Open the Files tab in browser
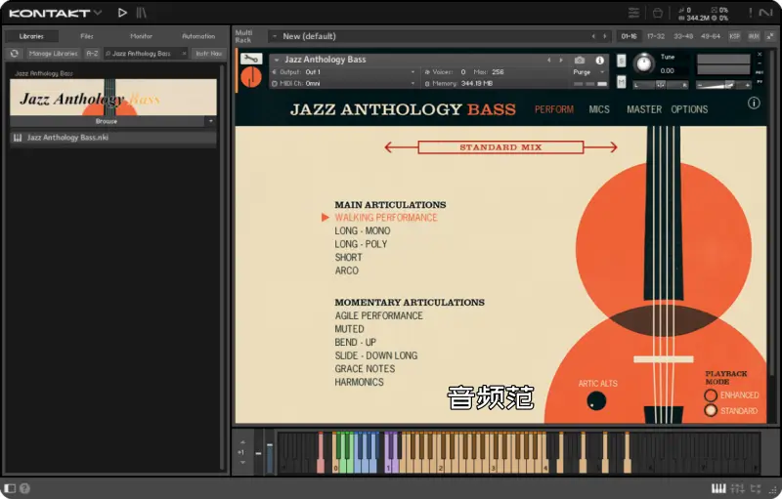Viewport: 782px width, 499px height. 87,36
